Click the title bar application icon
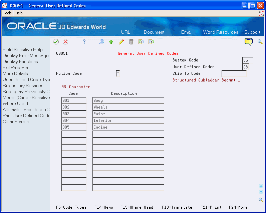The height and width of the screenshot is (213, 266). [x=5, y=6]
